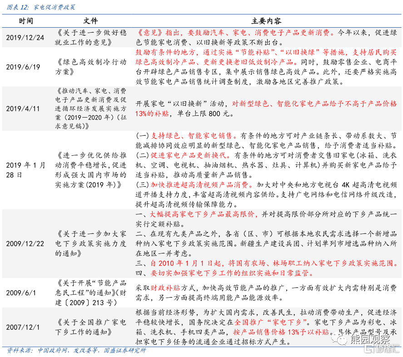The width and height of the screenshot is (403, 357).
Task: Click the date cell "2009/12/22"
Action: [25, 243]
